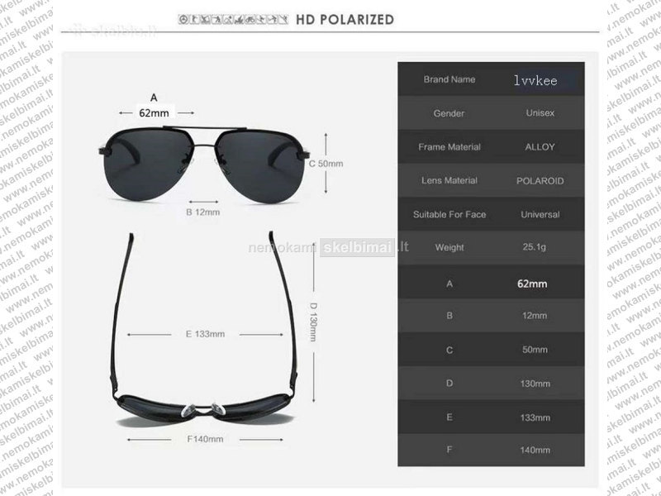The width and height of the screenshot is (661, 496).
Task: Click the POLAROID lens material value
Action: tap(540, 180)
